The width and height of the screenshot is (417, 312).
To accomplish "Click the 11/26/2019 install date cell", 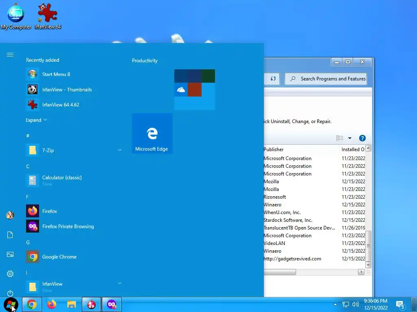I will pyautogui.click(x=353, y=228).
